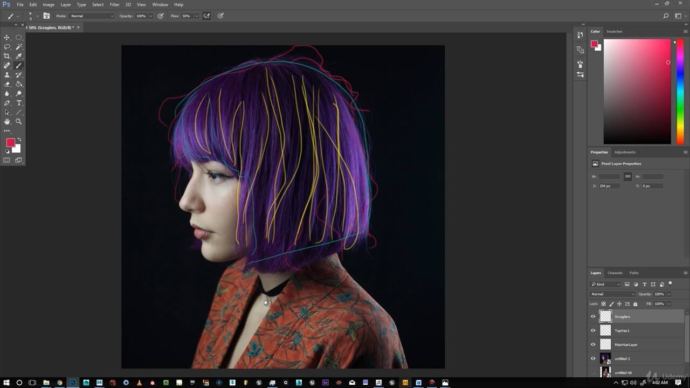The image size is (690, 388).
Task: Pick the Magic Wand tool
Action: [x=19, y=47]
